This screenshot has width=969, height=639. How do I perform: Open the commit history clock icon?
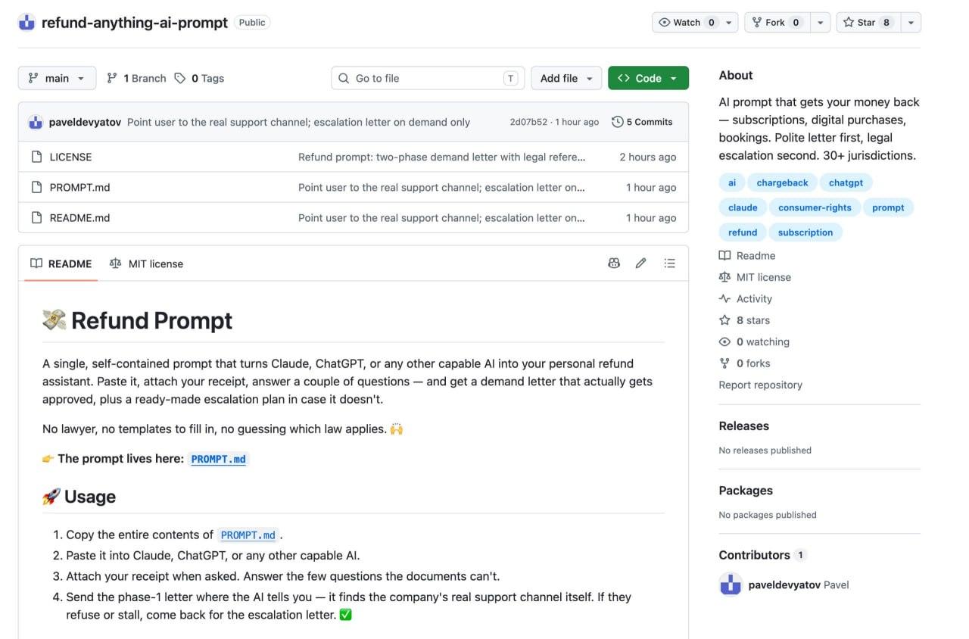(x=618, y=122)
